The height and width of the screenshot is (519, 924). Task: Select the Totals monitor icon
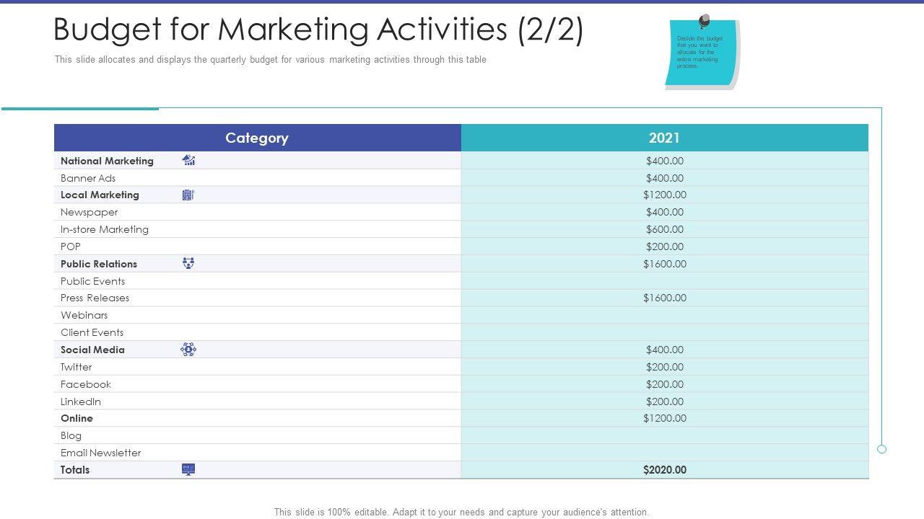(x=188, y=469)
